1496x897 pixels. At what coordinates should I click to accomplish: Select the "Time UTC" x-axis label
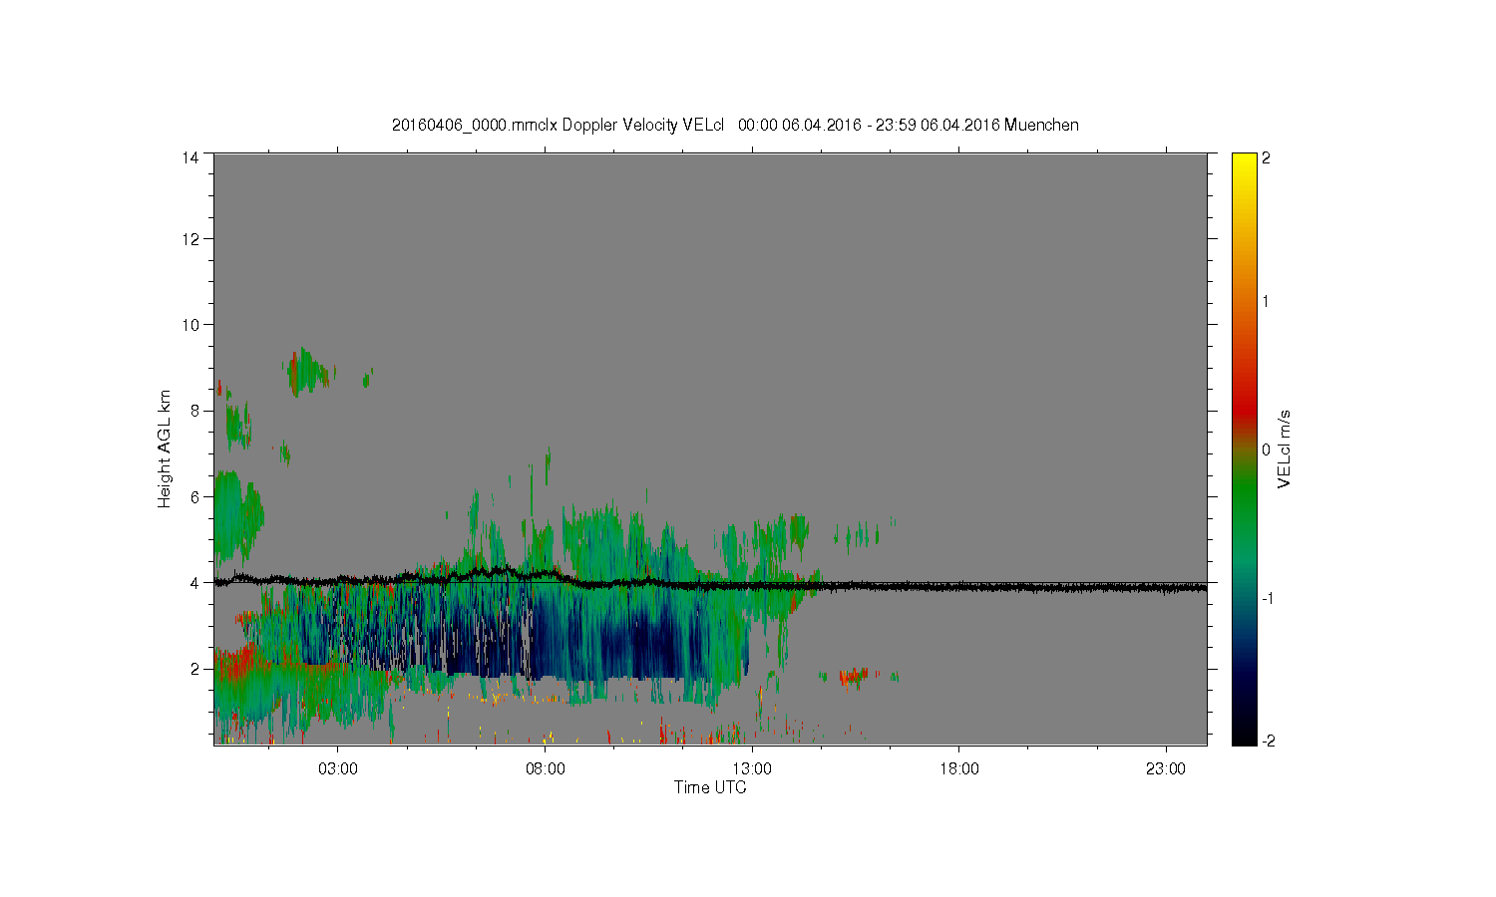point(710,787)
